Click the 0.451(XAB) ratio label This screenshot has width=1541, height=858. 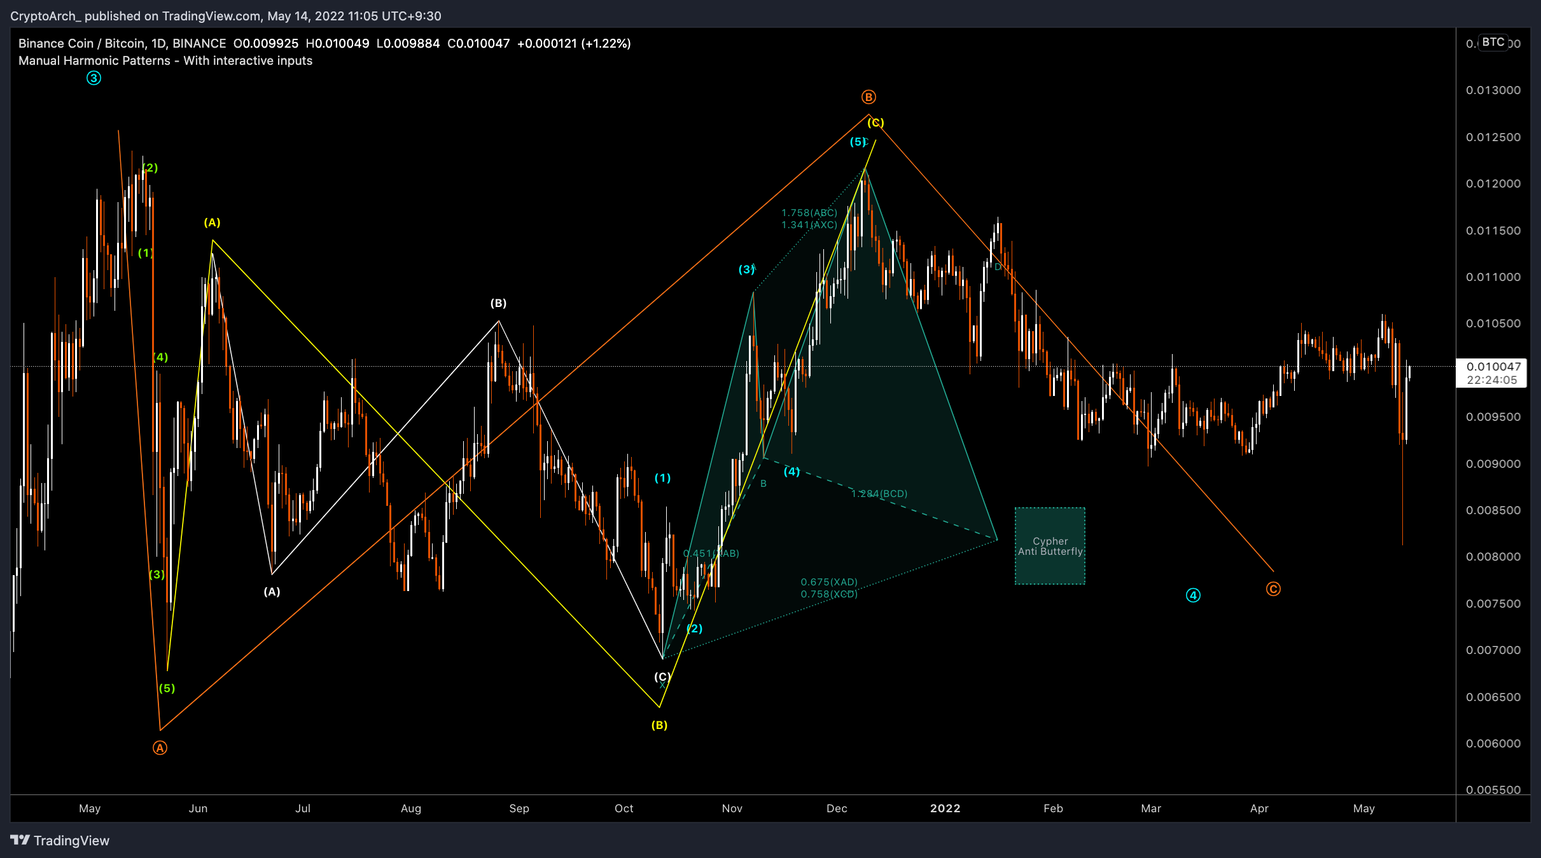[x=711, y=554]
